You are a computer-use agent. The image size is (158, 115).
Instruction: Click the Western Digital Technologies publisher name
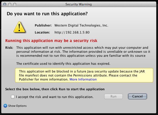[x=81, y=25]
